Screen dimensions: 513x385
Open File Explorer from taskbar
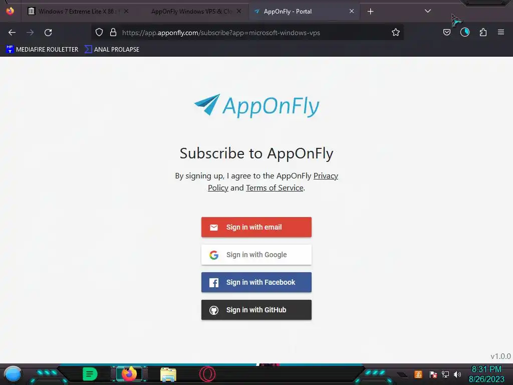(x=168, y=374)
